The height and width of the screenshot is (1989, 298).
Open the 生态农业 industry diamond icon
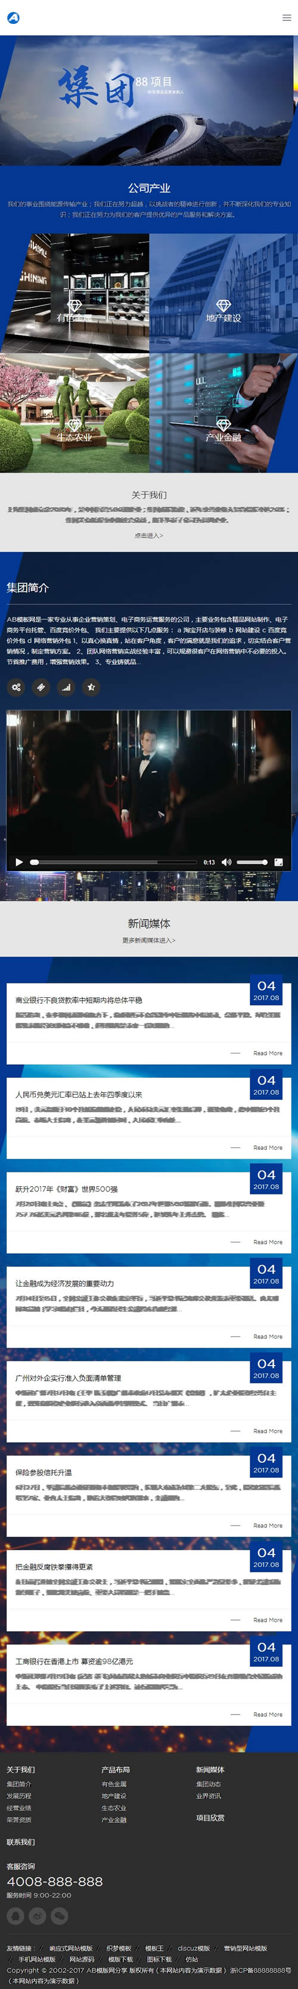point(74,424)
